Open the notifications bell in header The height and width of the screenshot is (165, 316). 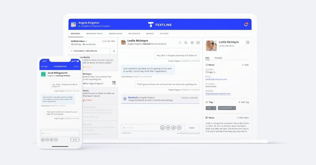246,25
